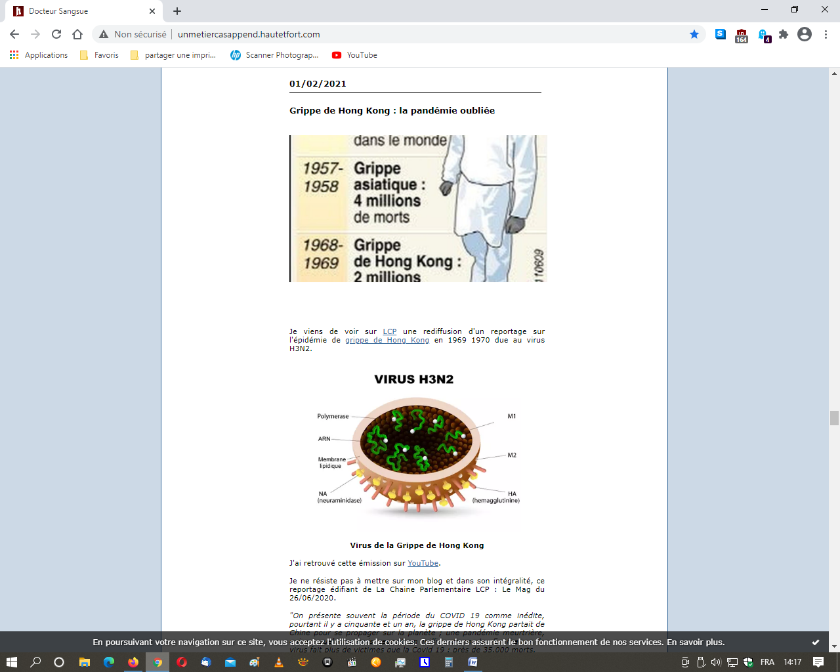Click the bookmark star in address bar
Screen dimensions: 840x672
694,34
